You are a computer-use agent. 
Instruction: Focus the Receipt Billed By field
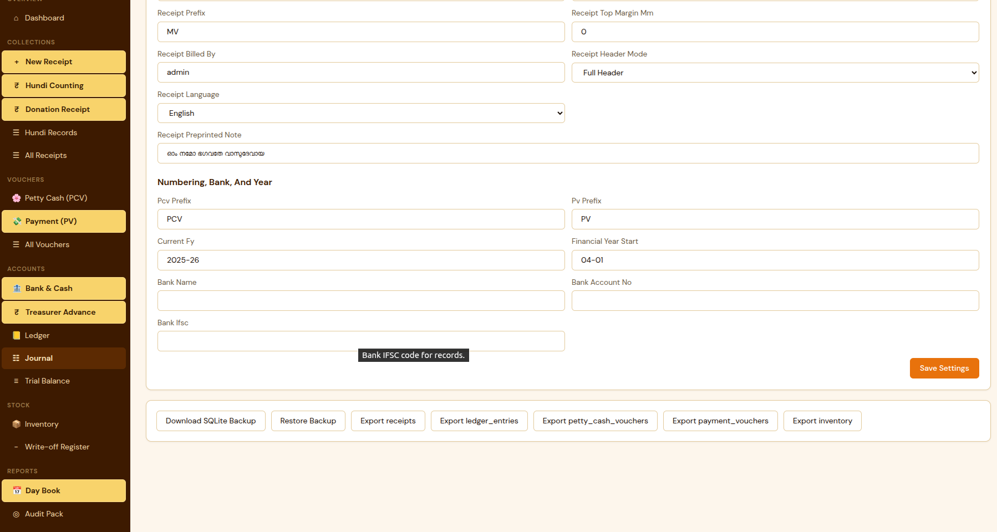point(361,73)
